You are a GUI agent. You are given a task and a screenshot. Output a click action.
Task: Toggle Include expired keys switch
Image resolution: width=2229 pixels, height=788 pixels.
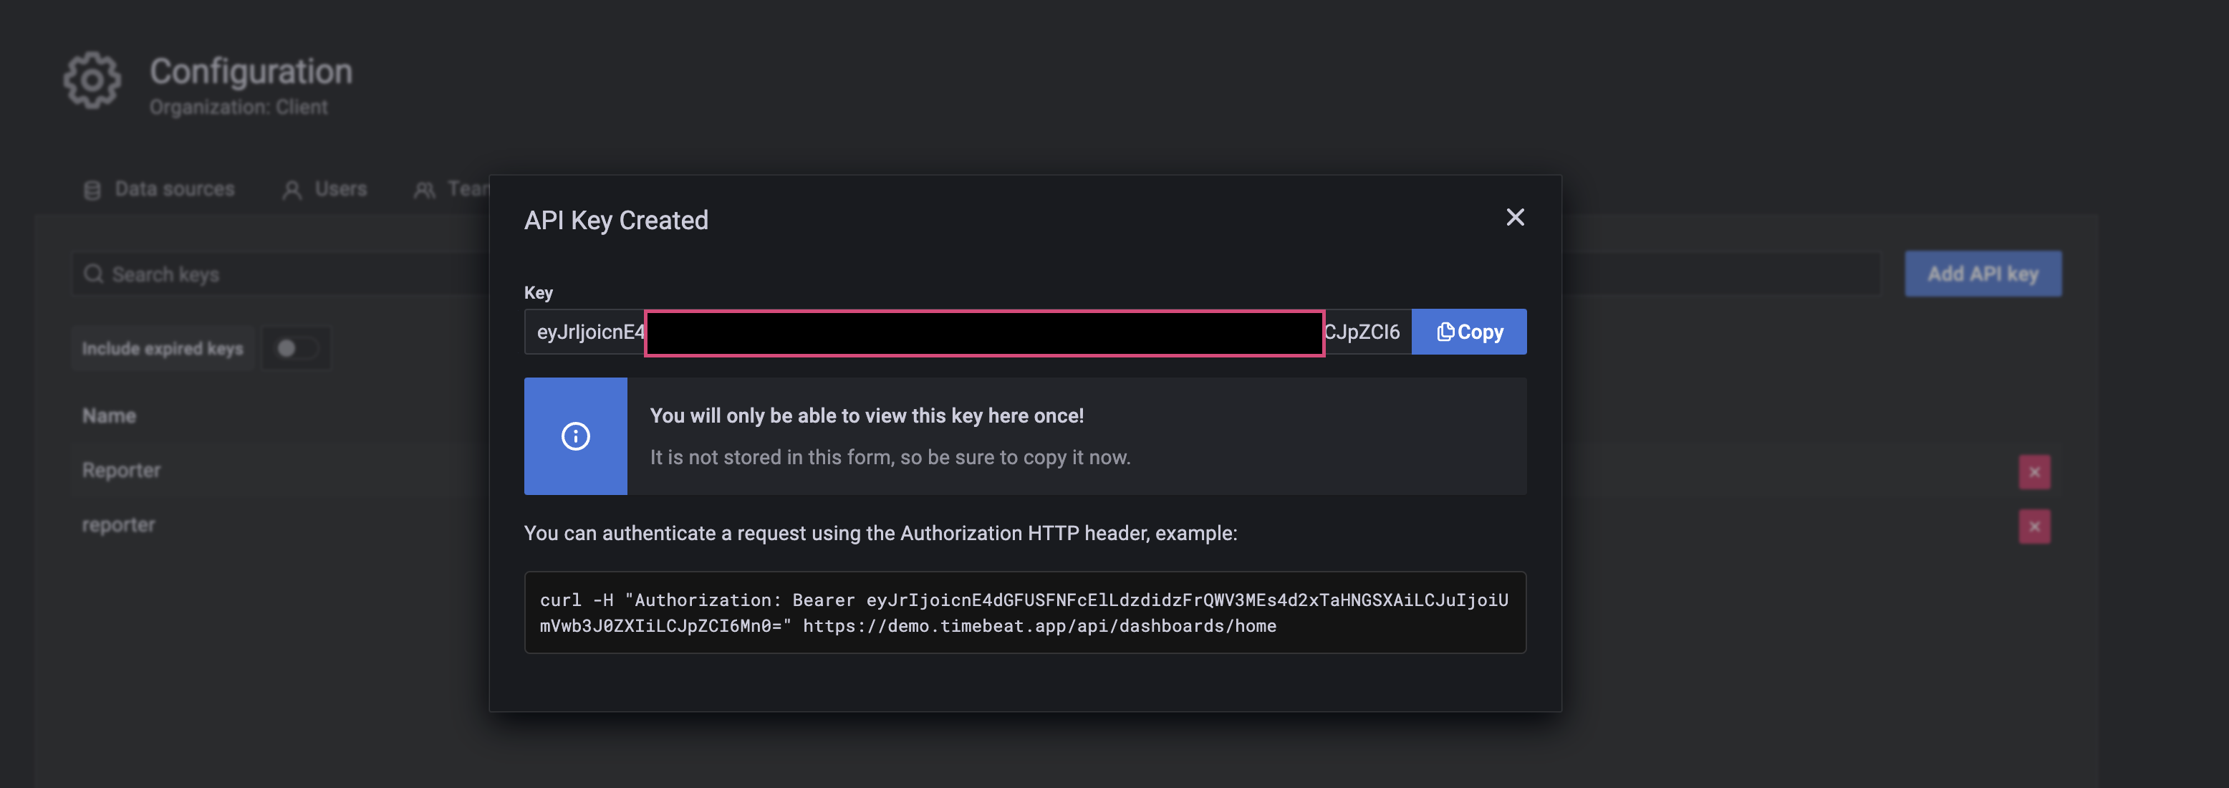coord(296,347)
